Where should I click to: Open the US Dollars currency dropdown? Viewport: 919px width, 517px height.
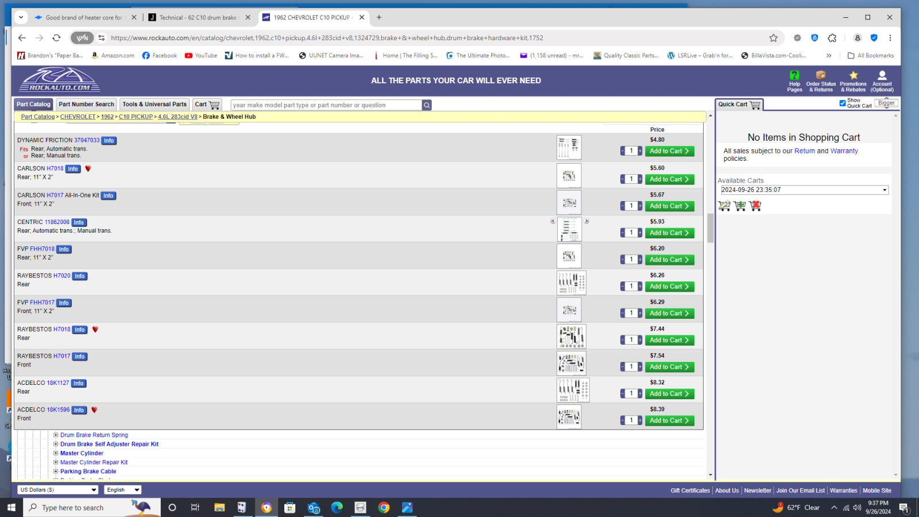pos(58,490)
